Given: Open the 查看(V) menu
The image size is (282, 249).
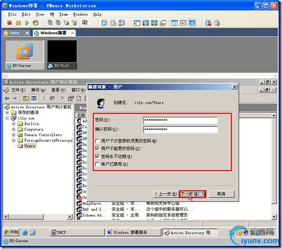Looking at the screenshot, I should click(58, 90).
